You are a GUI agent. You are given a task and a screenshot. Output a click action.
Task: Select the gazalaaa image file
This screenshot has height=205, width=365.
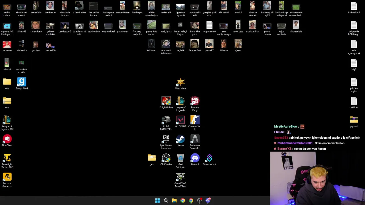point(36,46)
